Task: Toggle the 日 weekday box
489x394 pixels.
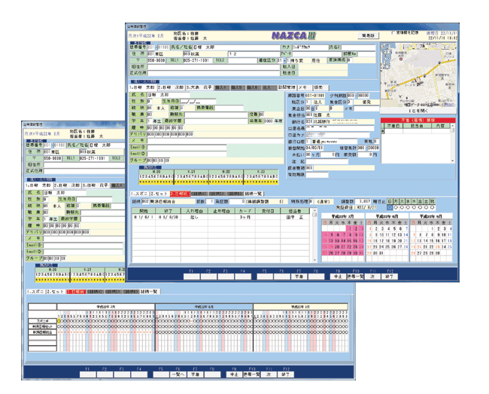Action: tap(390, 201)
